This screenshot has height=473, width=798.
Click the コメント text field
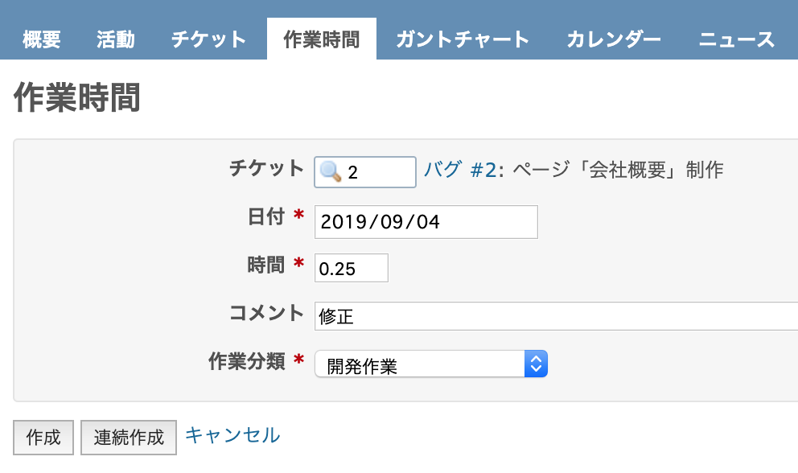(556, 316)
